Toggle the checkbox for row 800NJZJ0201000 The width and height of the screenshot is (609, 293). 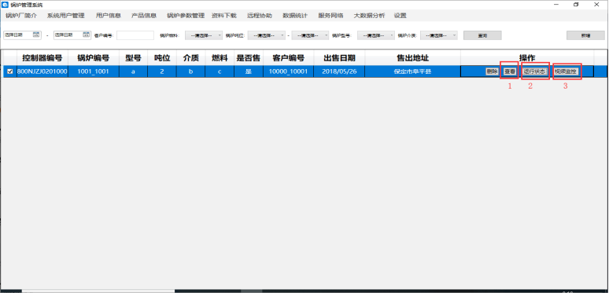pyautogui.click(x=10, y=71)
